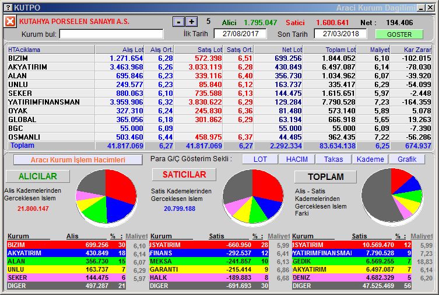Click red ISYATIRIM row with -660.950

coord(209,245)
